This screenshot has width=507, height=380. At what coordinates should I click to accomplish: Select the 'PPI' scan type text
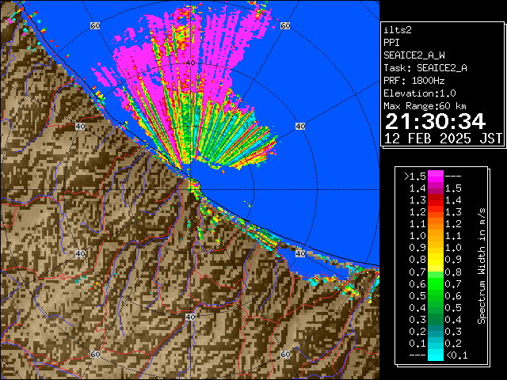(x=391, y=43)
